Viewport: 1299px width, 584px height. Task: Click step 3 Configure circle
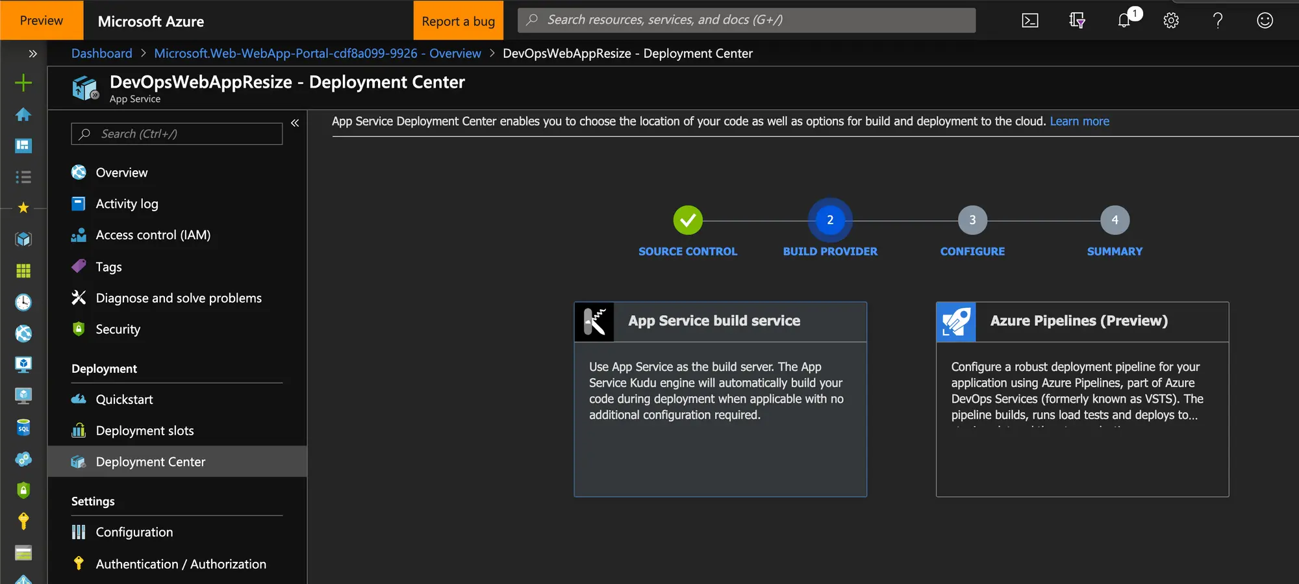(x=972, y=220)
